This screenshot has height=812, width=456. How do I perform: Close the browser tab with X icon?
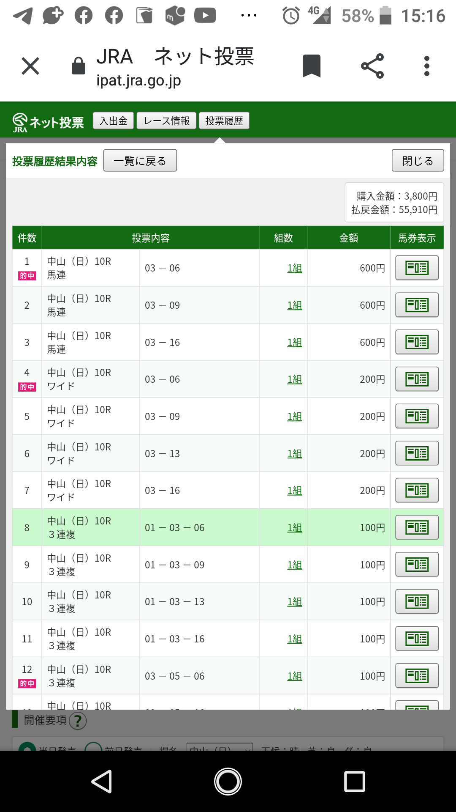(30, 66)
